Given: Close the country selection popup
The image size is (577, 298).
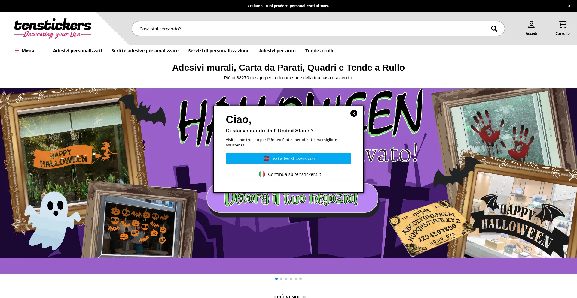Looking at the screenshot, I should (354, 113).
